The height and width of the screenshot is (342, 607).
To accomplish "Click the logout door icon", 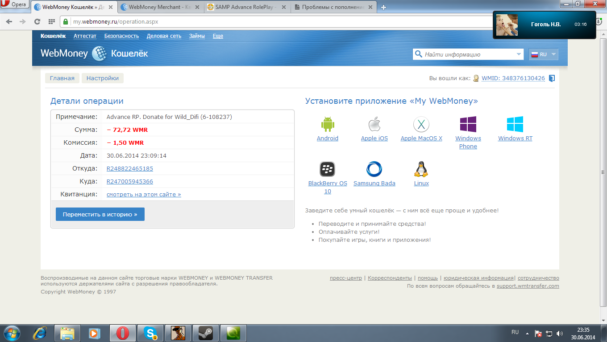I will (x=552, y=78).
